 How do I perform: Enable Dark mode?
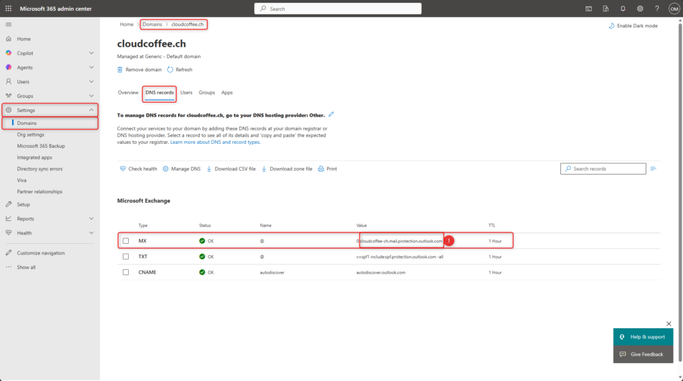tap(633, 26)
